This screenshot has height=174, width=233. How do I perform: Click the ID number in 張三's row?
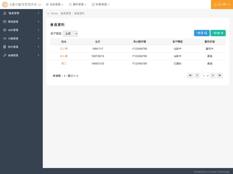click(x=139, y=64)
